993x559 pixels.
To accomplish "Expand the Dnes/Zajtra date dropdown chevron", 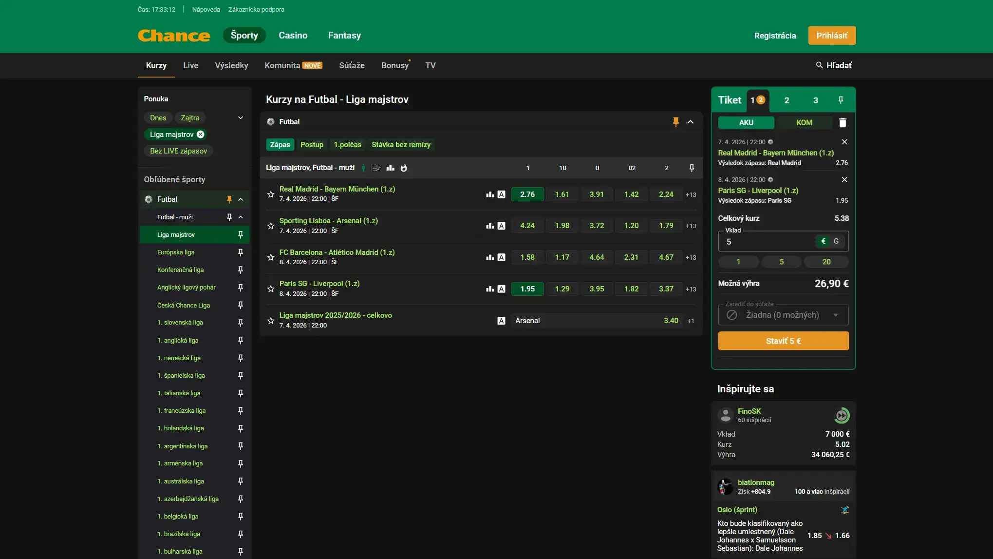I will pyautogui.click(x=241, y=118).
